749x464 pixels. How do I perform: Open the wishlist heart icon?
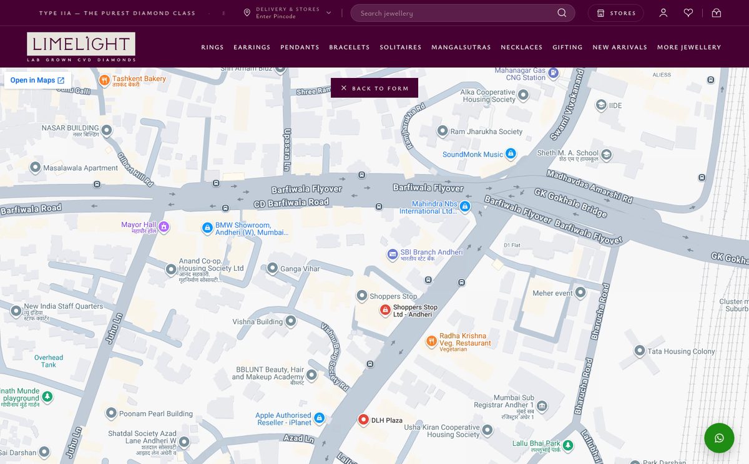click(x=688, y=13)
